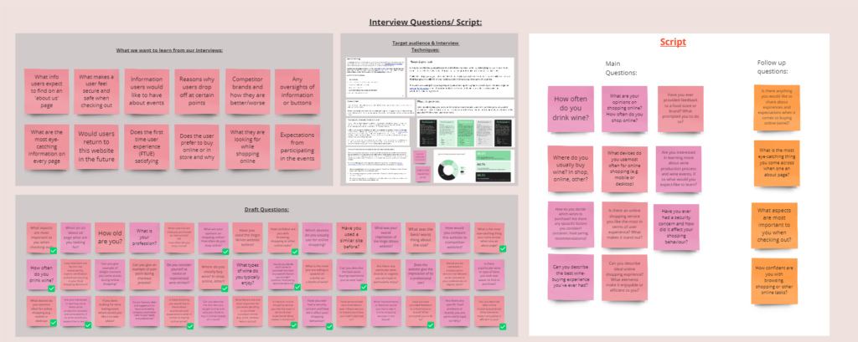Select Script note 'Have you ever had a security concern'
The width and height of the screenshot is (858, 342).
676,227
